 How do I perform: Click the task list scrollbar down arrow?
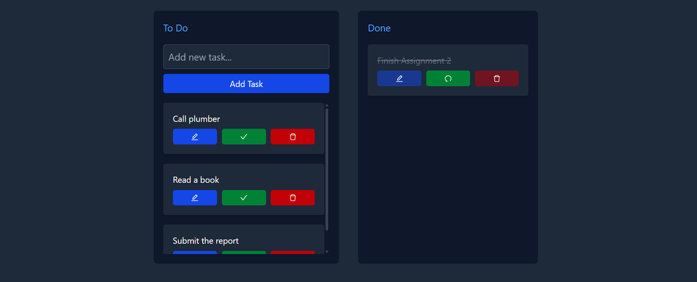327,252
